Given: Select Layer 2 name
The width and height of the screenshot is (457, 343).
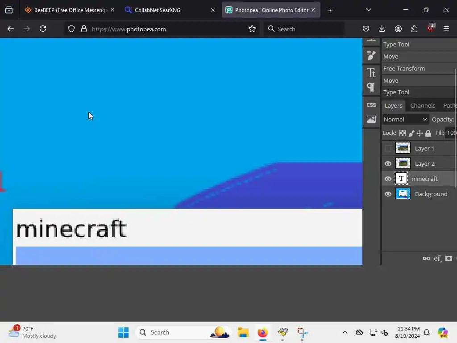Looking at the screenshot, I should pyautogui.click(x=425, y=163).
